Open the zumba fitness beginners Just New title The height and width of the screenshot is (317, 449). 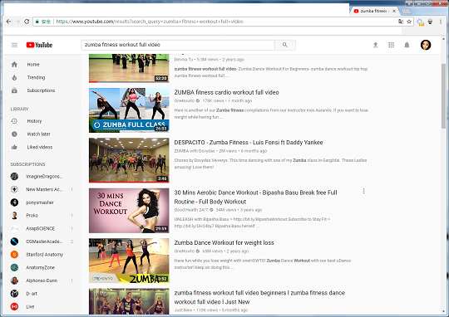pos(259,297)
